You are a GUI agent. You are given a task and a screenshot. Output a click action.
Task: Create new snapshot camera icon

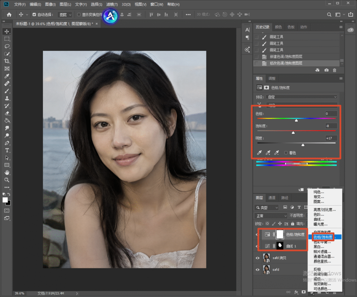(326, 70)
